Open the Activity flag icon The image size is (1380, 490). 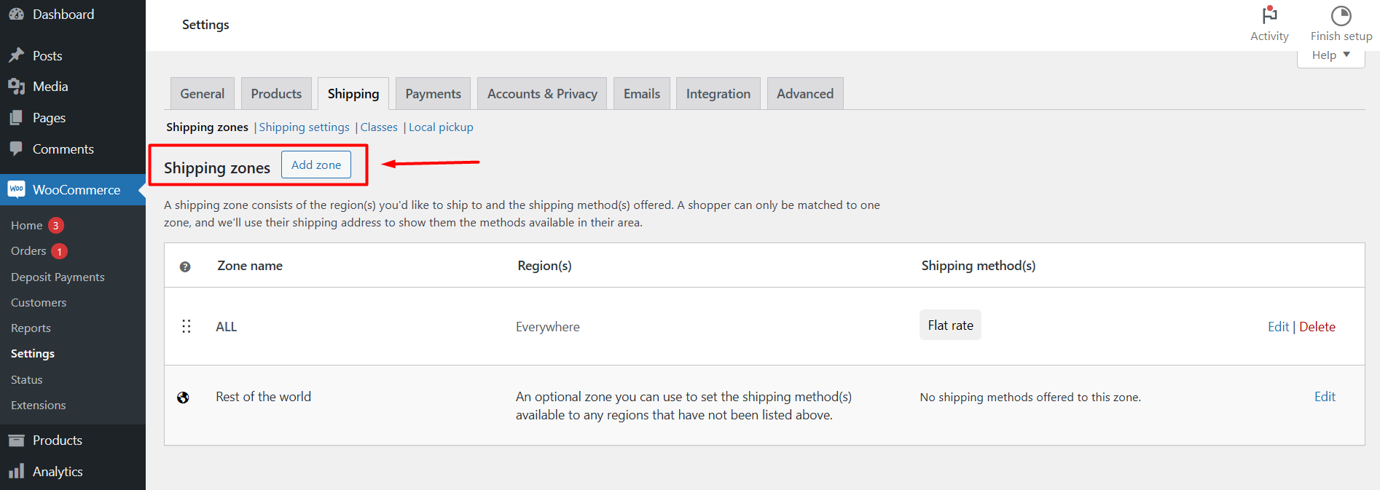click(1269, 15)
